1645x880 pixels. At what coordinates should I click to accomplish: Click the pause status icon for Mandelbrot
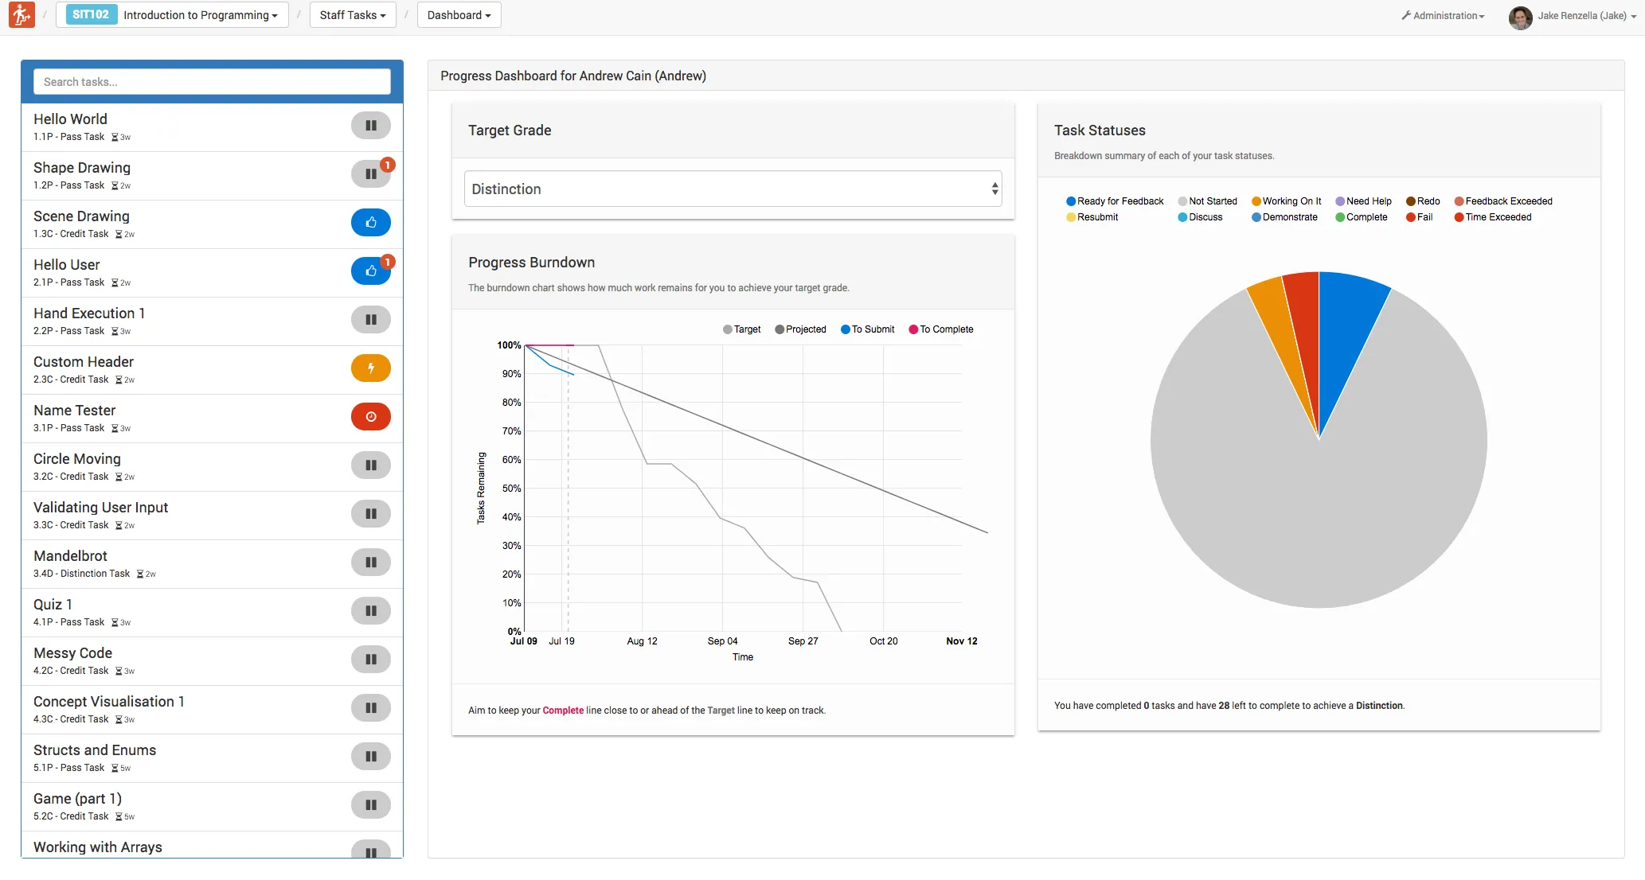[370, 563]
